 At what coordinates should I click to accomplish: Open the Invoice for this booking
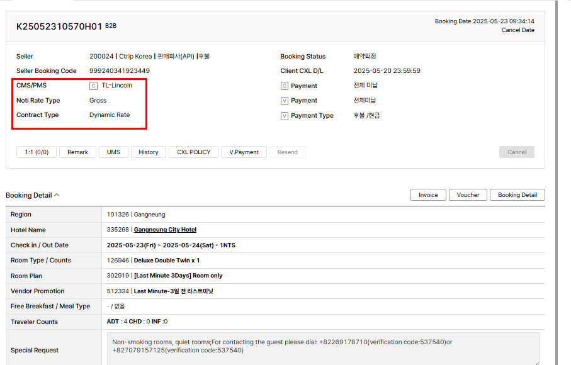[428, 195]
